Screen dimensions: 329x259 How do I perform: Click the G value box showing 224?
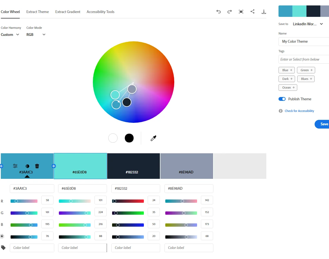point(100,212)
